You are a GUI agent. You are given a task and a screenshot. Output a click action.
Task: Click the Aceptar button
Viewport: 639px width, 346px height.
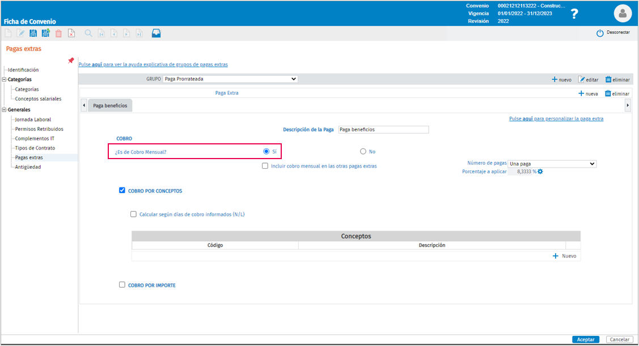(586, 339)
